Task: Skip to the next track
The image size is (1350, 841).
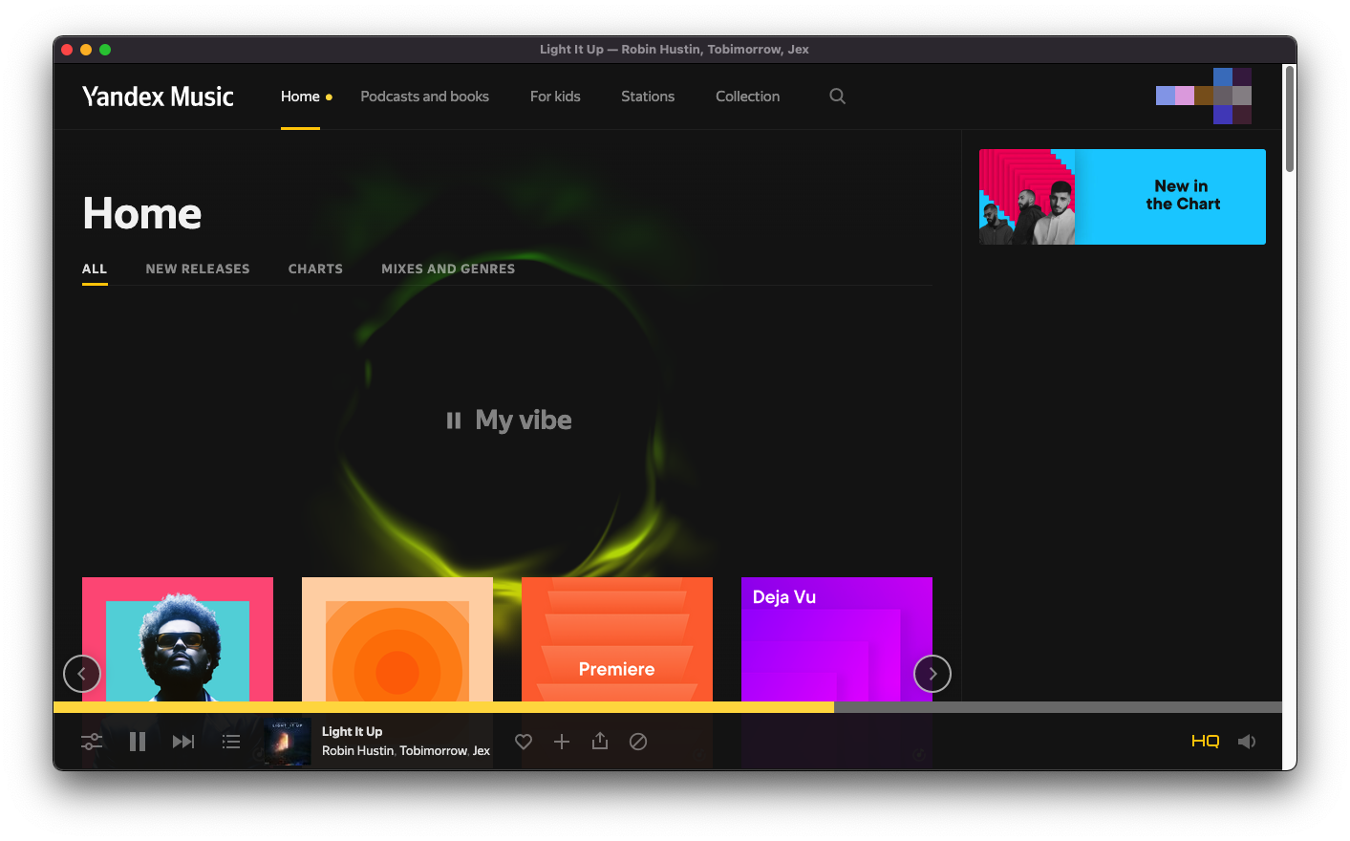Action: [x=183, y=742]
